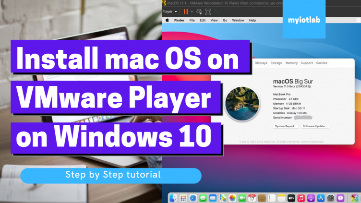Open Notes from the dock
The width and height of the screenshot is (361, 203).
click(281, 198)
